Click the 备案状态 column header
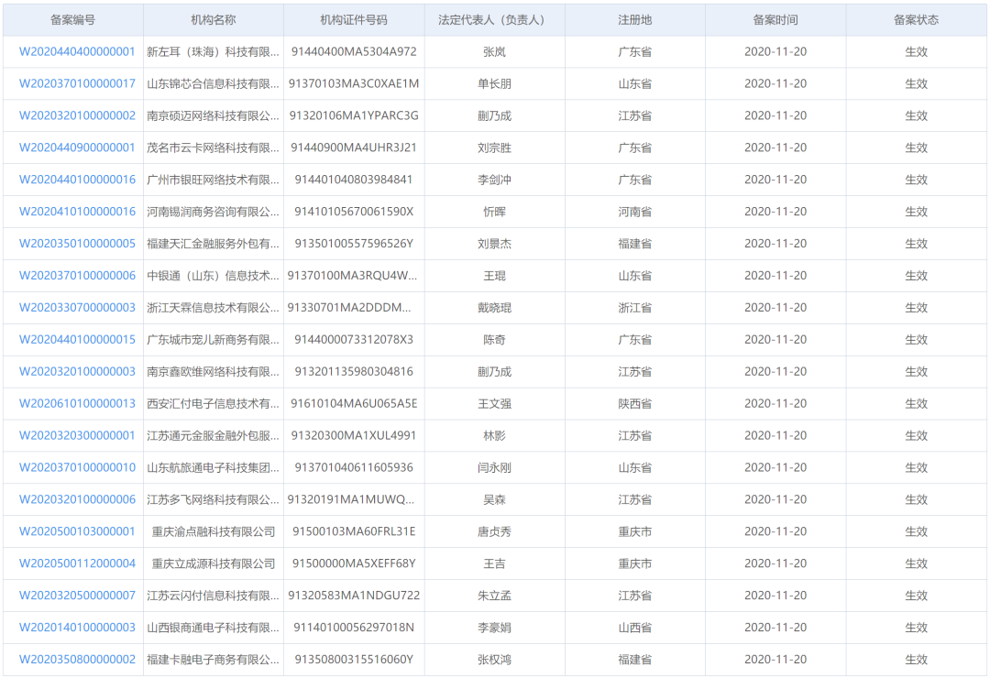 (916, 20)
